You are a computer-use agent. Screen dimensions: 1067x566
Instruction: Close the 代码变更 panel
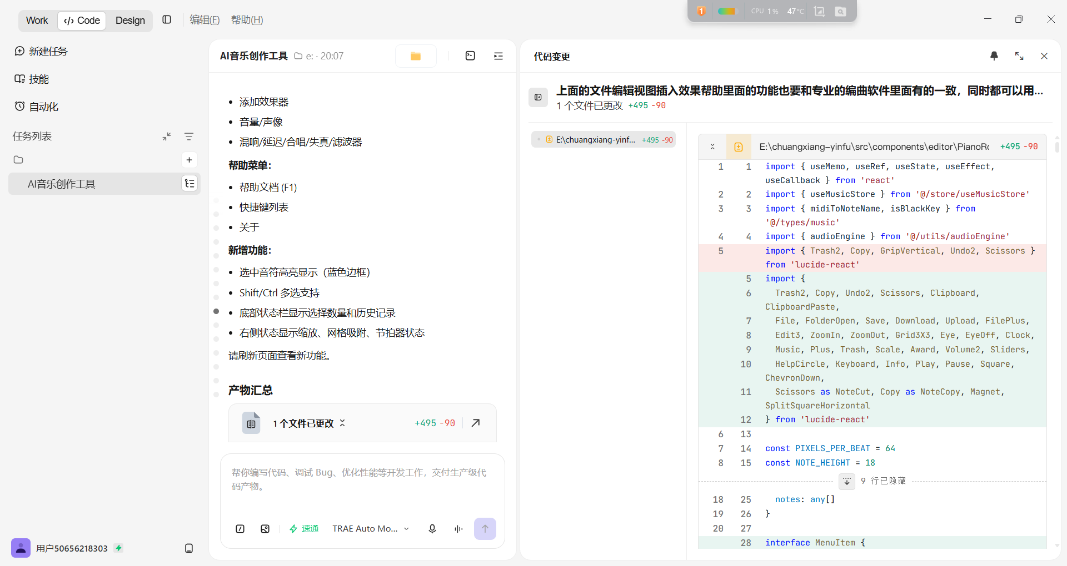[1044, 56]
